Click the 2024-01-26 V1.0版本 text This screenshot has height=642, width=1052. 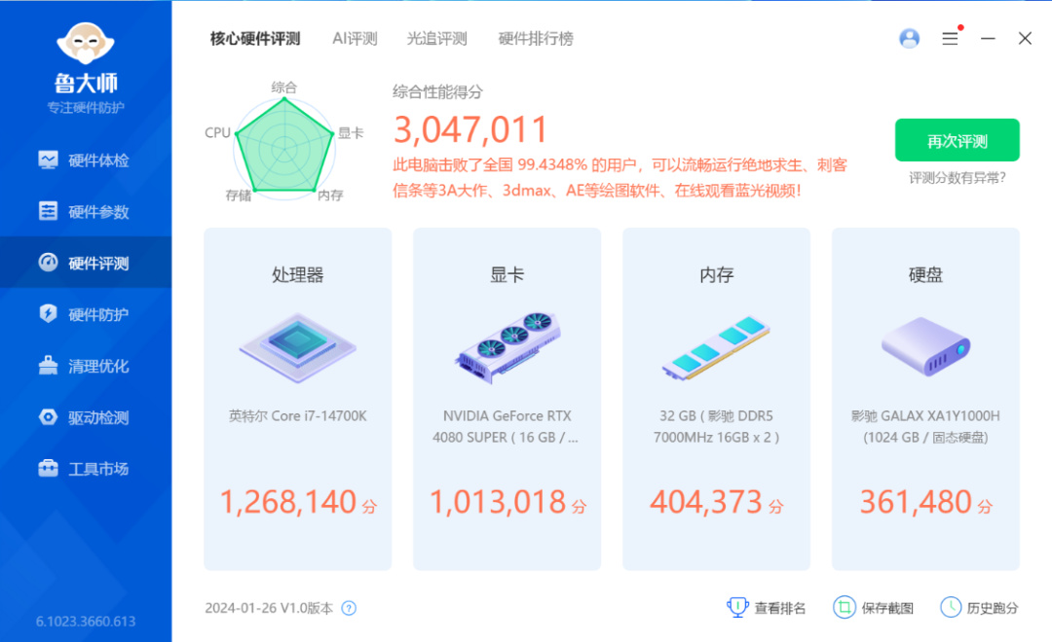269,608
